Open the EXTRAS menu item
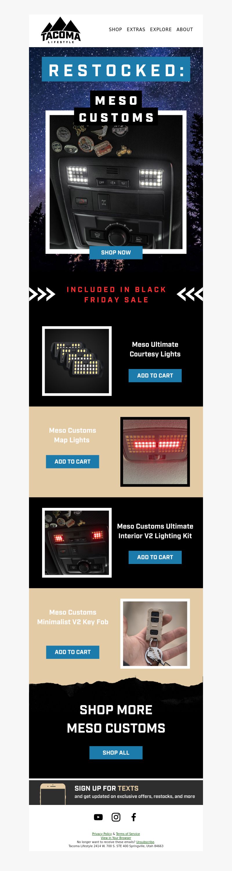The image size is (232, 871). (136, 30)
